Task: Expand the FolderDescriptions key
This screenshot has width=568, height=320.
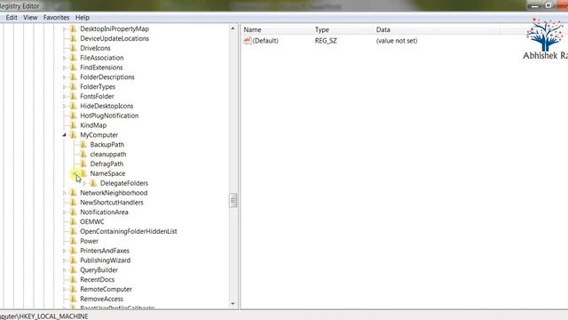Action: click(65, 77)
